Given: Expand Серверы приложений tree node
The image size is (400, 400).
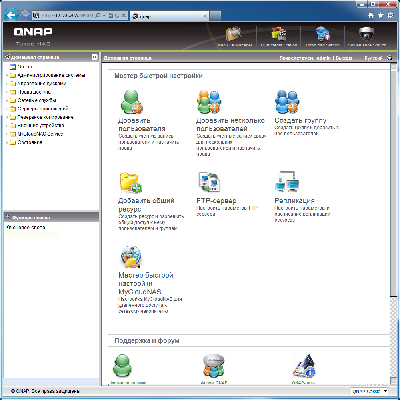Looking at the screenshot, I should tap(7, 109).
